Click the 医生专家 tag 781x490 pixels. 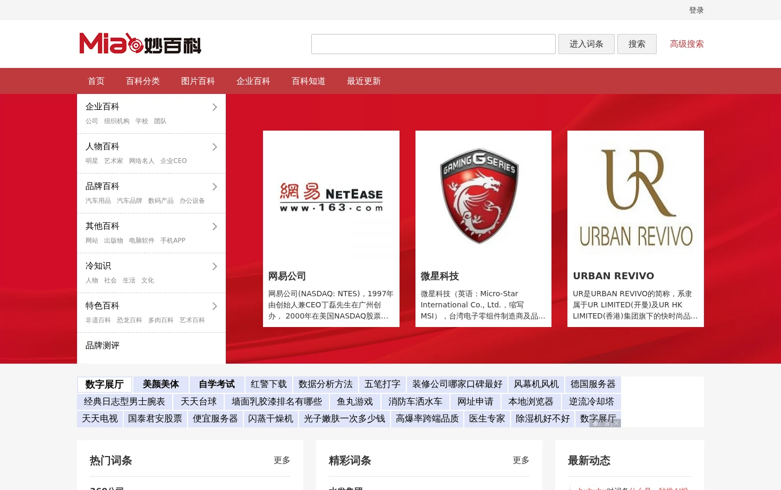click(487, 419)
